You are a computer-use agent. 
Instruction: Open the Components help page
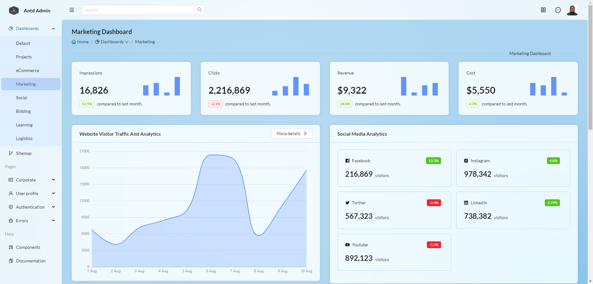point(31,247)
